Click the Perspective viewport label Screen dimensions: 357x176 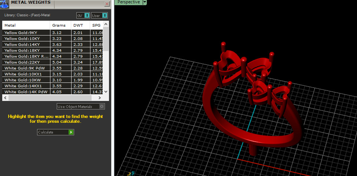coord(129,2)
